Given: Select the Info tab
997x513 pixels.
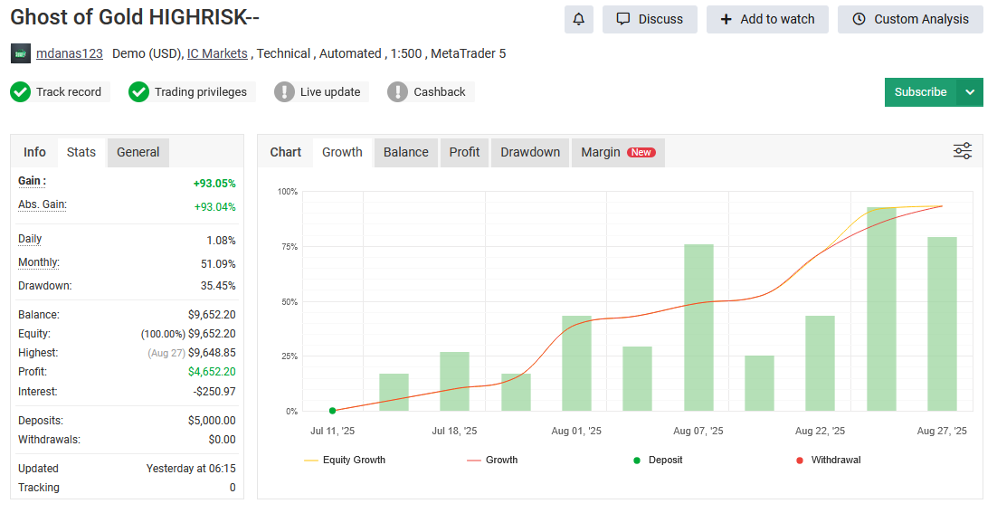Looking at the screenshot, I should pyautogui.click(x=34, y=153).
